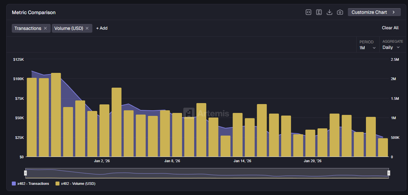Click Clear All metrics

coord(390,28)
